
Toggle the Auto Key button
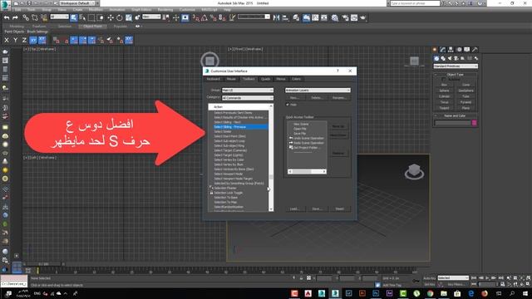click(429, 278)
